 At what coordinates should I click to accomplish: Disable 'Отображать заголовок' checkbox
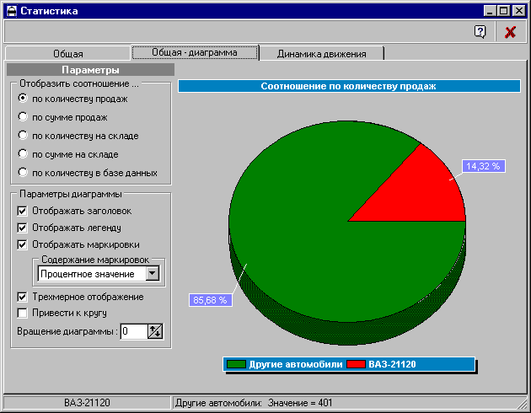[23, 211]
